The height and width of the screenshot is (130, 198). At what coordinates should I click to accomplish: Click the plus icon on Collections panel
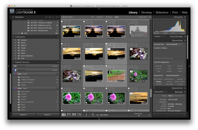[x=58, y=37]
